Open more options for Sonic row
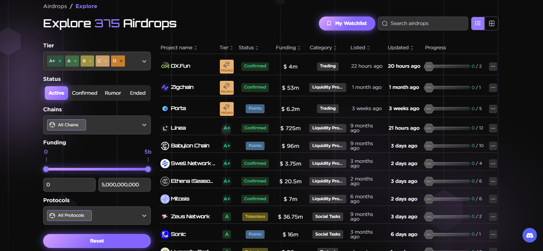 pos(493,234)
